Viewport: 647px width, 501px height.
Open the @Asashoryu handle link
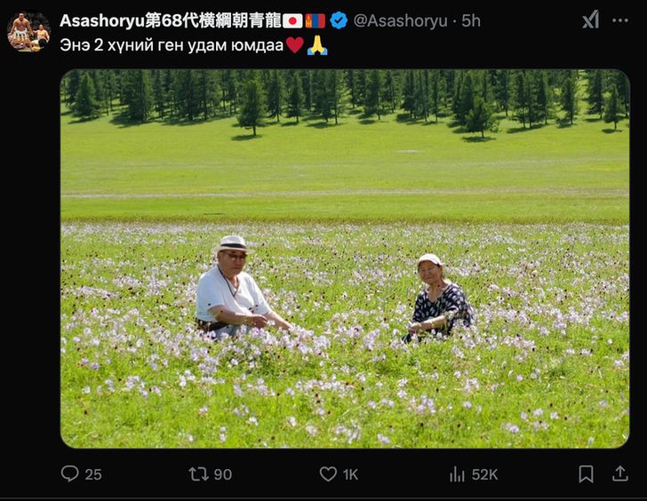[400, 20]
